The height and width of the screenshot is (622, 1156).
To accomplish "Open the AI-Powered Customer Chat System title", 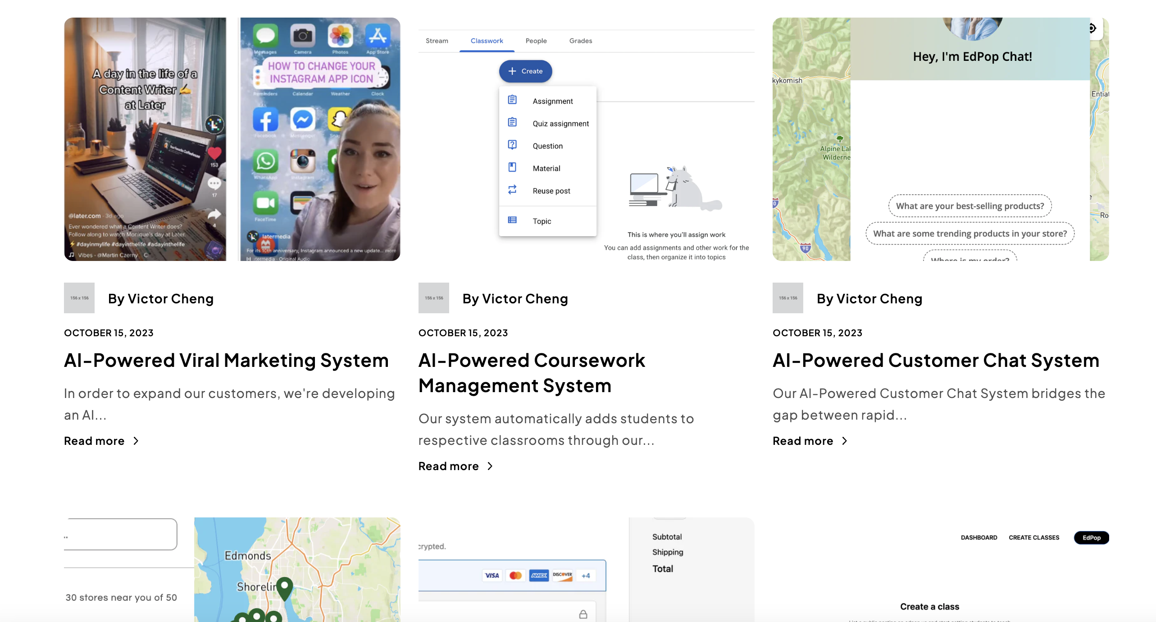I will (936, 361).
